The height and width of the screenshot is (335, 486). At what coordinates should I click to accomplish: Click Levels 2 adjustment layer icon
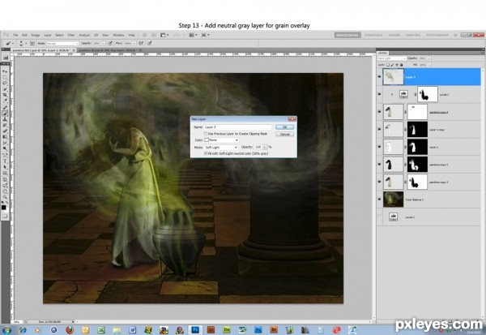click(403, 94)
